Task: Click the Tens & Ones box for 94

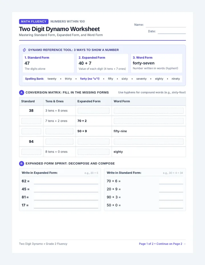Action: click(x=60, y=142)
